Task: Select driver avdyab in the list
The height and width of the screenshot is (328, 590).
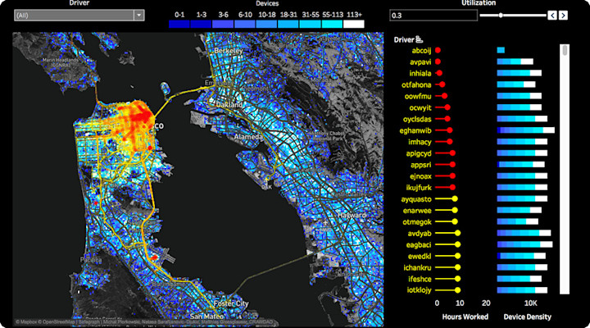Action: point(420,233)
